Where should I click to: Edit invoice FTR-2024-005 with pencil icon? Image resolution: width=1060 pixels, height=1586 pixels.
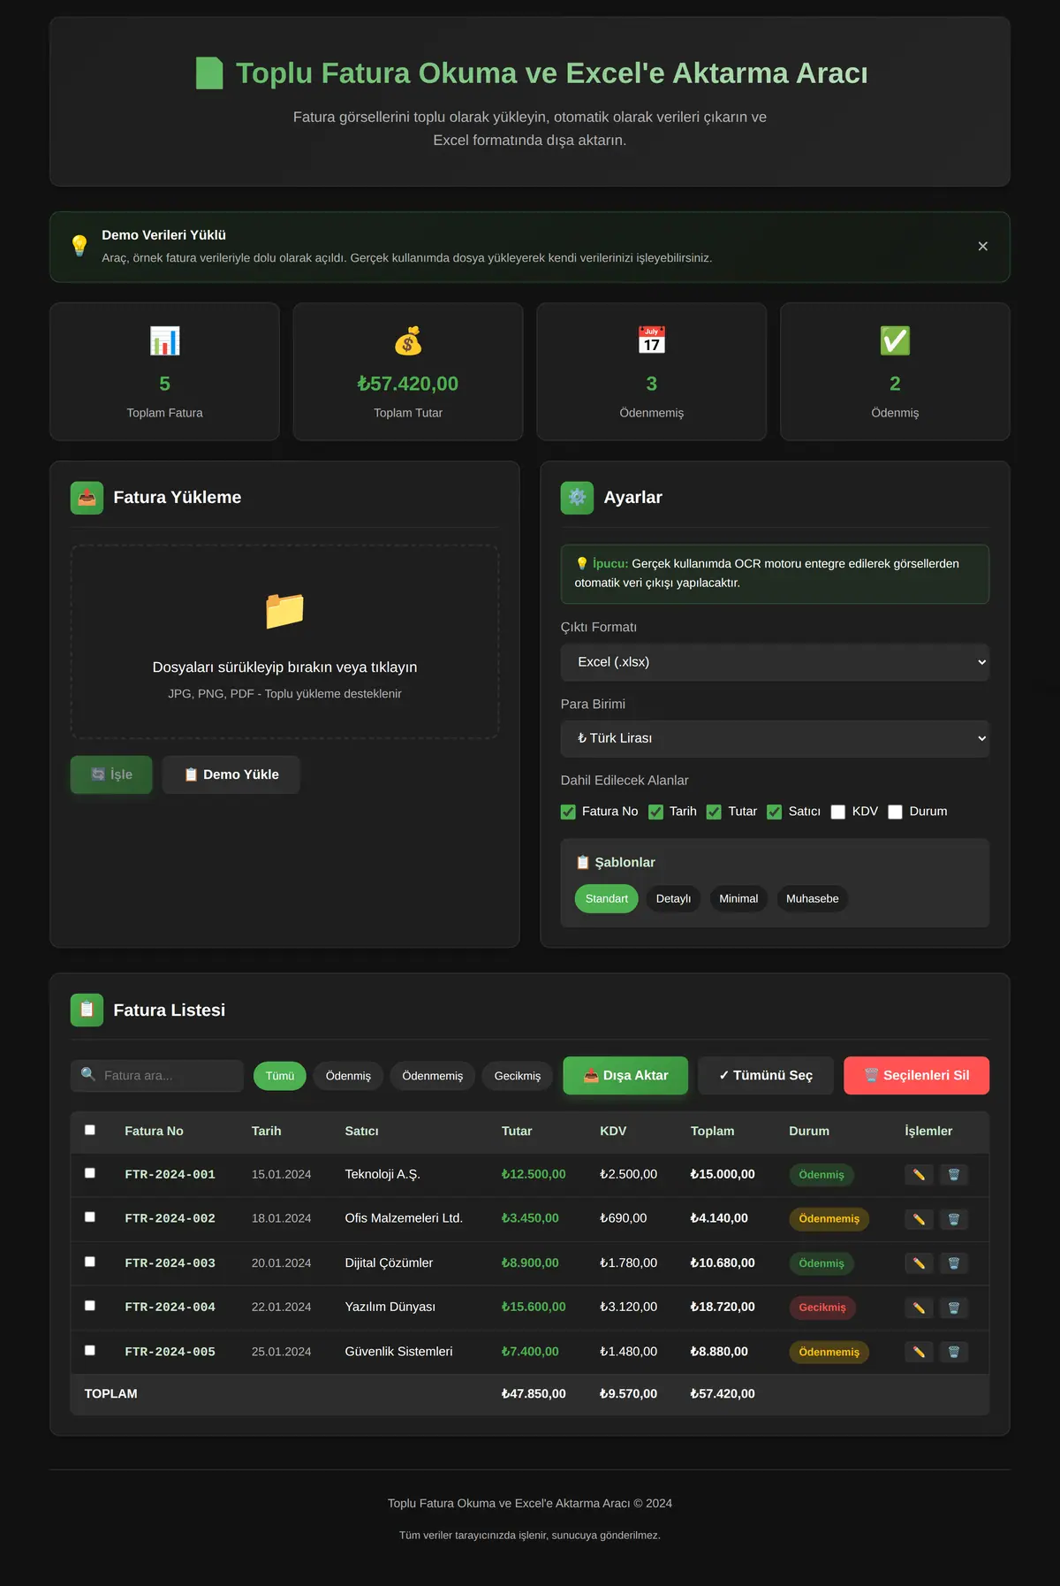pyautogui.click(x=919, y=1352)
